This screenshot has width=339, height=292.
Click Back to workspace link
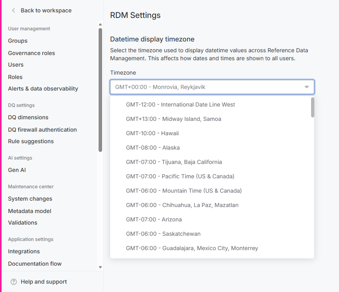click(46, 10)
